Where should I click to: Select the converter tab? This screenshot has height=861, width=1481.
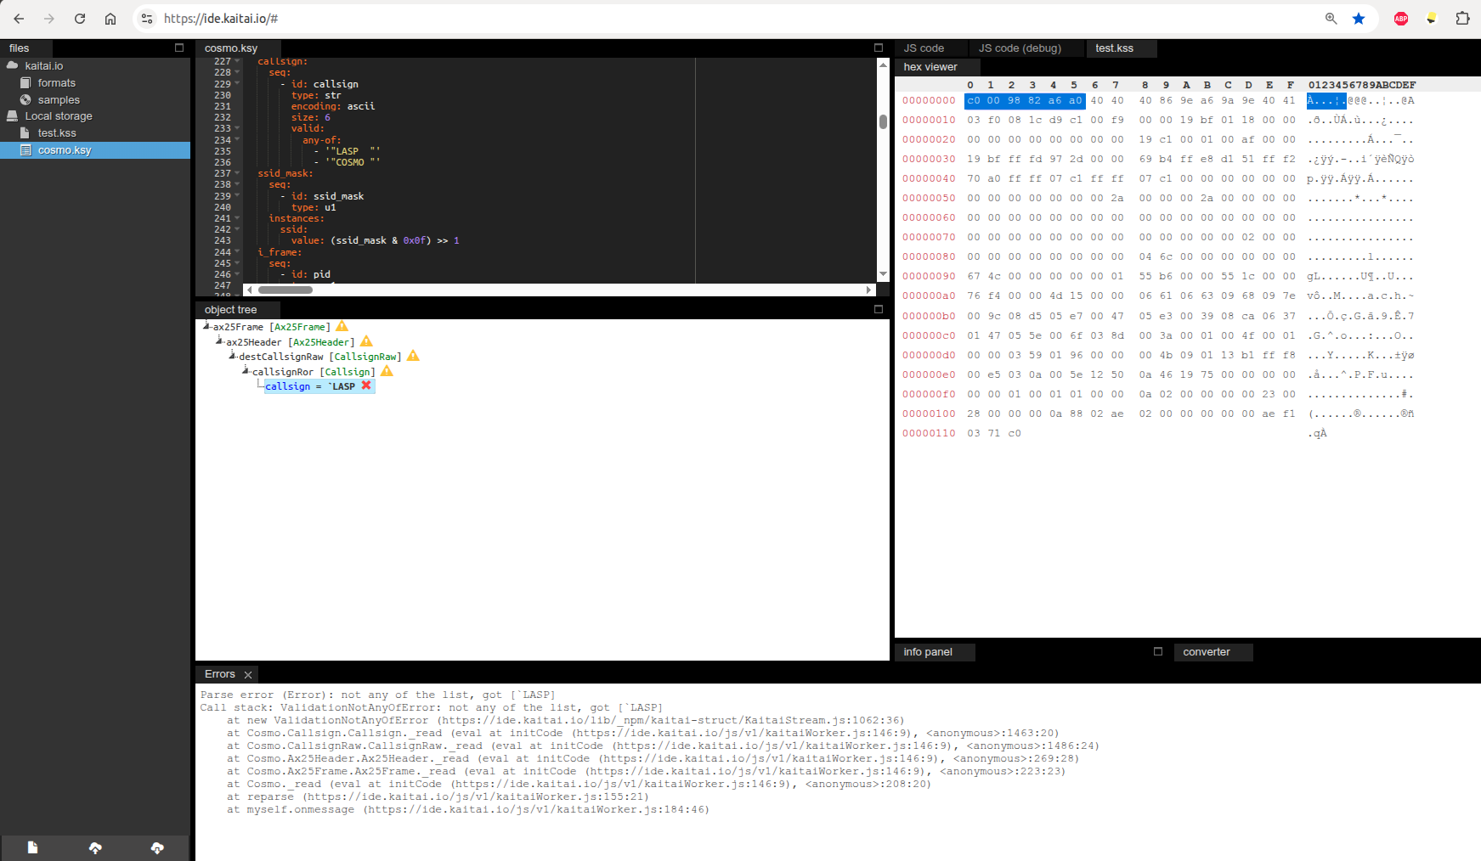point(1206,652)
